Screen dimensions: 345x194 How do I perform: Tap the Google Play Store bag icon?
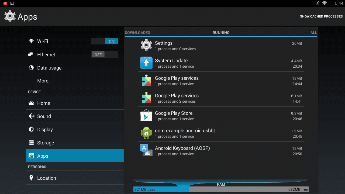point(146,115)
